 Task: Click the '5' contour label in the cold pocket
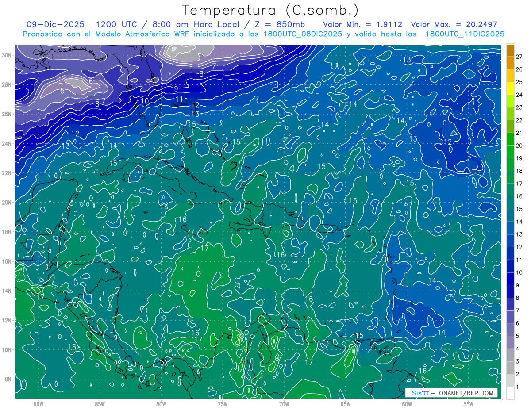62,91
